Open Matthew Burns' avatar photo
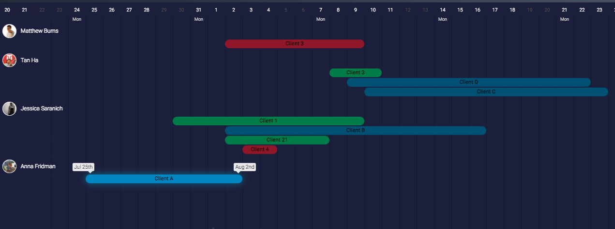The height and width of the screenshot is (229, 615). [x=9, y=31]
